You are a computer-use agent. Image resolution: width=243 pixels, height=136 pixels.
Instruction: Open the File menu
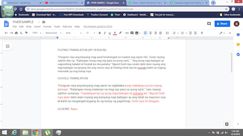15,27
